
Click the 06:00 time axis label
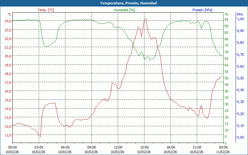click(65, 147)
